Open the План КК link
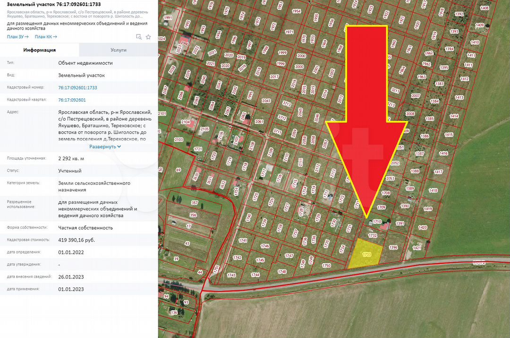510x338 pixels. (x=46, y=36)
